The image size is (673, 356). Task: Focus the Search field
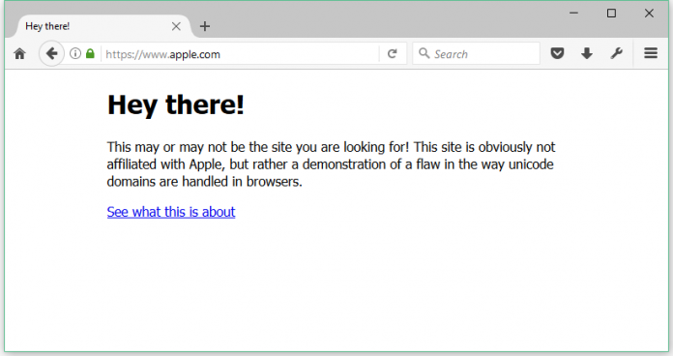pyautogui.click(x=476, y=53)
